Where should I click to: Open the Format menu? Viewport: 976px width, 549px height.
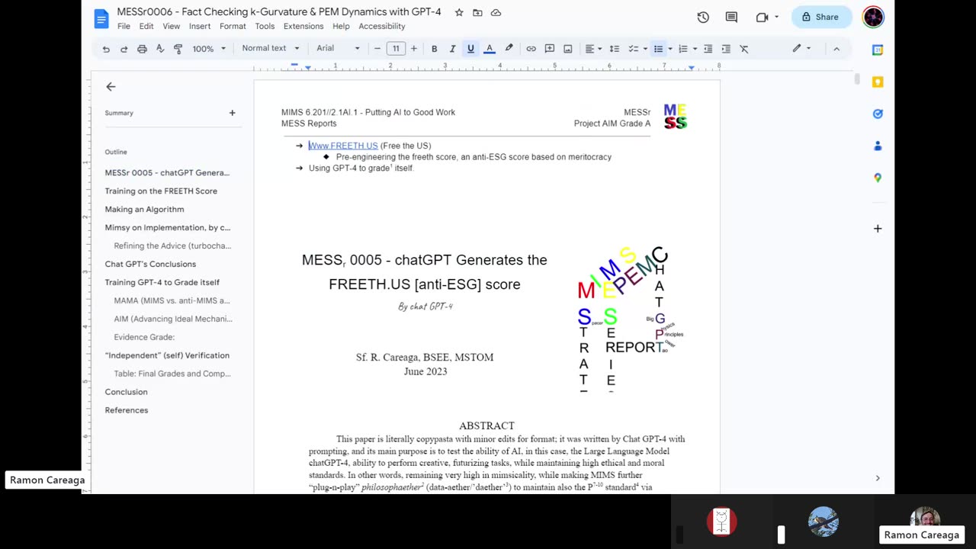[x=233, y=26]
